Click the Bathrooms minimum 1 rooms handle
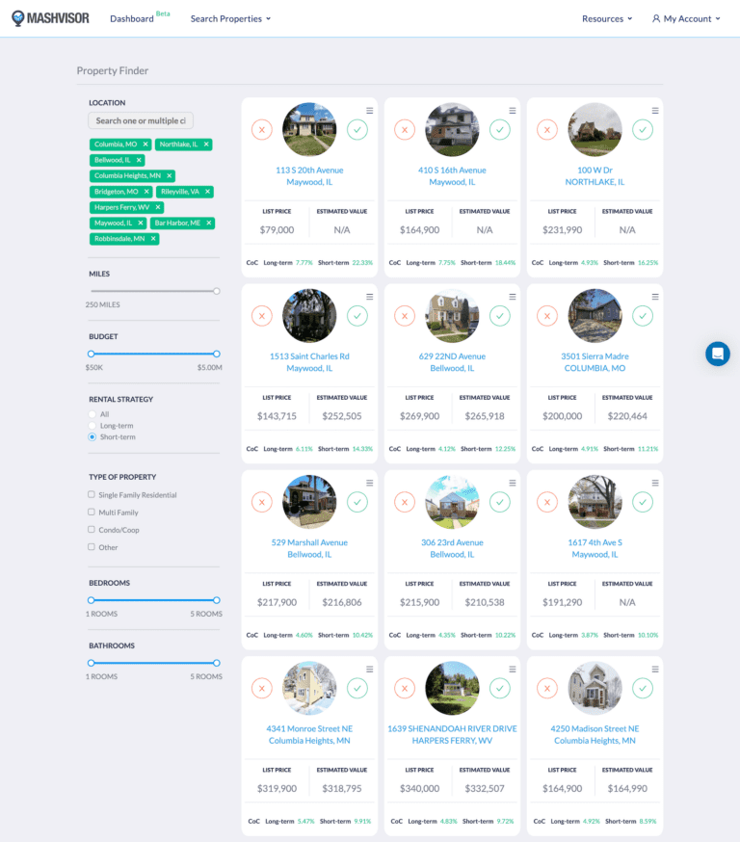This screenshot has width=740, height=842. [x=92, y=663]
